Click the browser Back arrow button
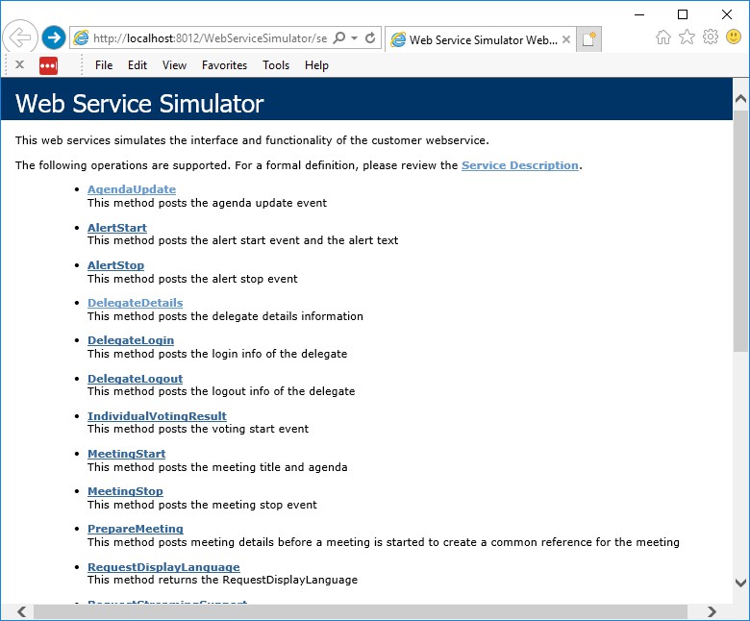The width and height of the screenshot is (750, 621). click(19, 37)
